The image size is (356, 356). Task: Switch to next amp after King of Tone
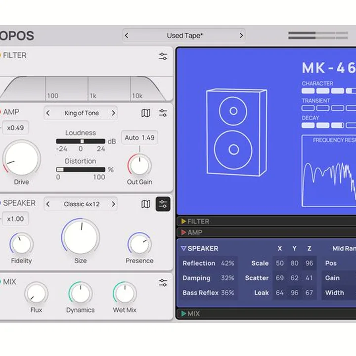click(x=113, y=113)
